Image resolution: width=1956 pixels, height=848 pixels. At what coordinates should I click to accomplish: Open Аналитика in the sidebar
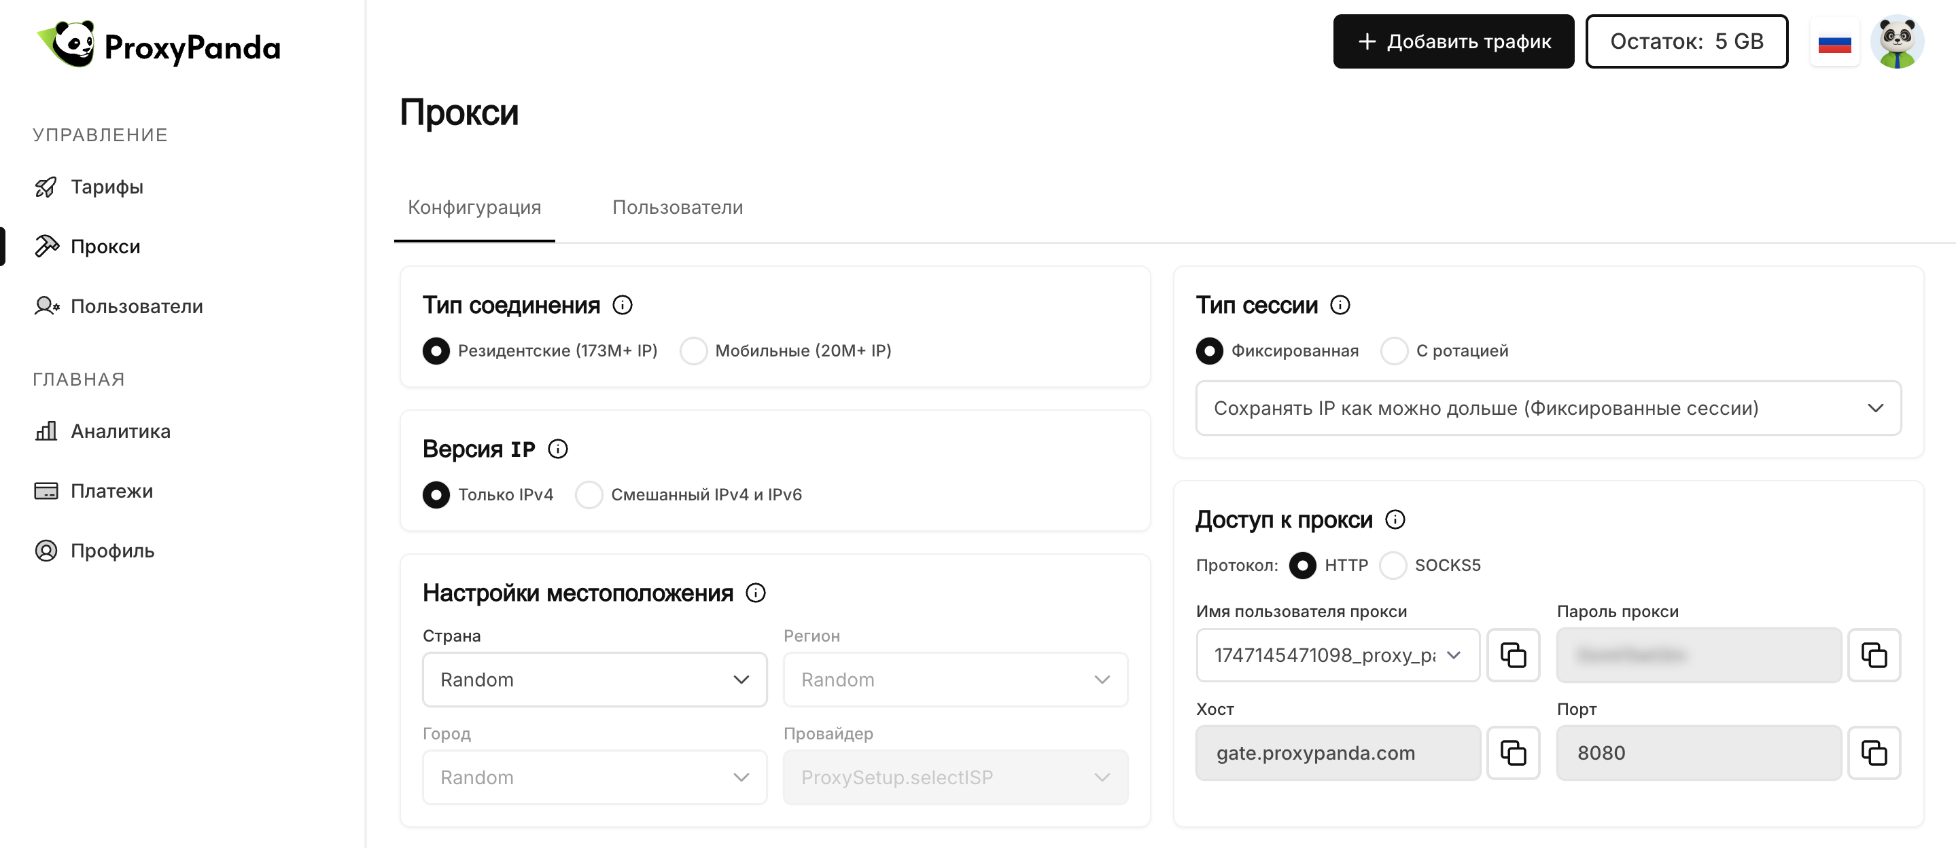(x=120, y=431)
